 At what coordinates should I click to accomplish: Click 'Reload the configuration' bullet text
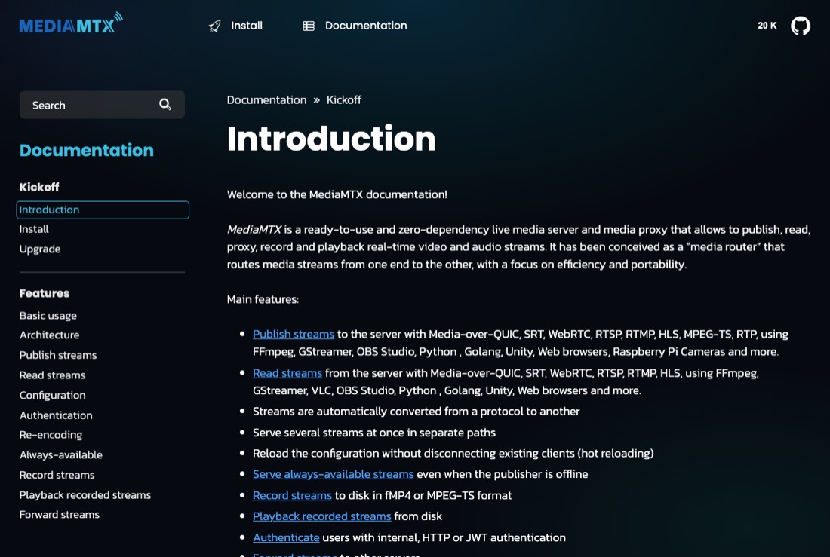pos(453,453)
